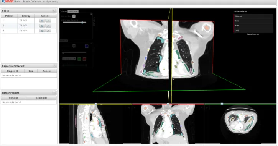
Task: Apply Lung window/level preset
Action: (x=253, y=31)
